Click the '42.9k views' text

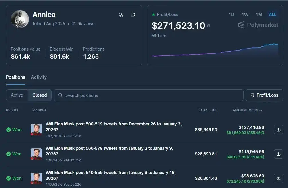(83, 24)
